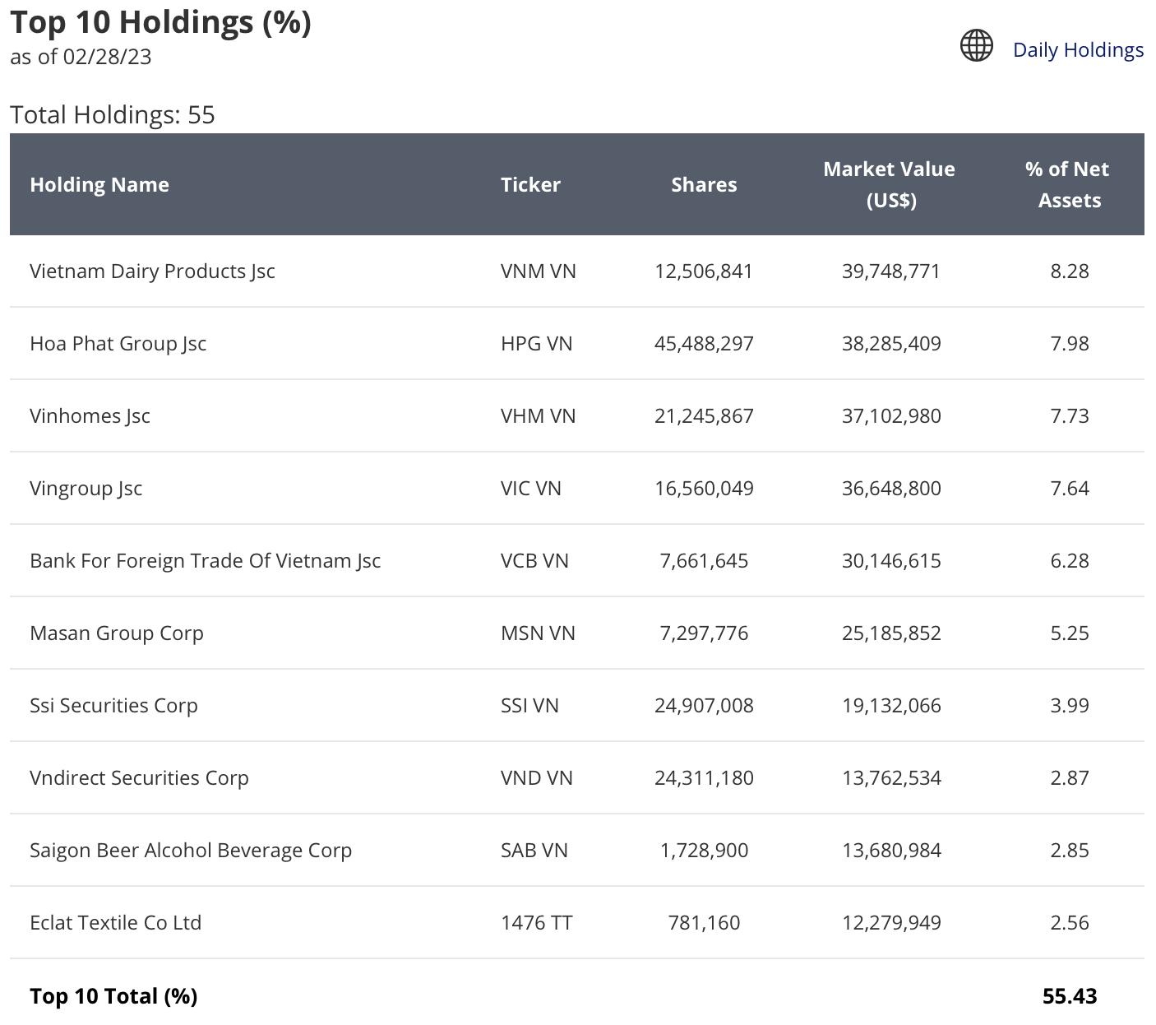The image size is (1156, 1025).
Task: Click shares value 45,488,297
Action: [x=704, y=343]
